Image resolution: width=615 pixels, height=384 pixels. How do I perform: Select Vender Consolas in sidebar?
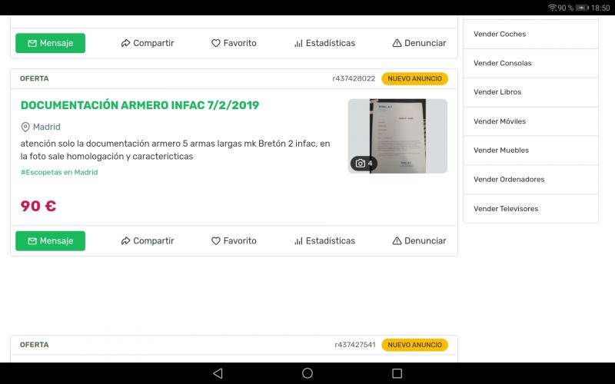(x=503, y=63)
